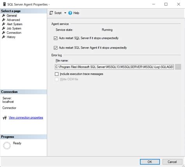
Task: Open the Job System page
Action: pos(14,28)
